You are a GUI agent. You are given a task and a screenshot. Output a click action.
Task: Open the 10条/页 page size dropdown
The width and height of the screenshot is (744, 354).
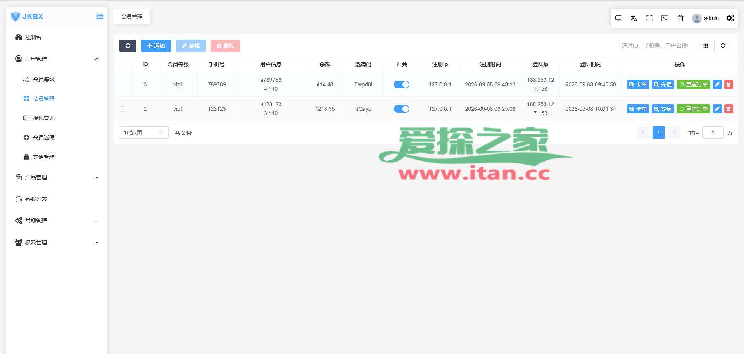144,132
